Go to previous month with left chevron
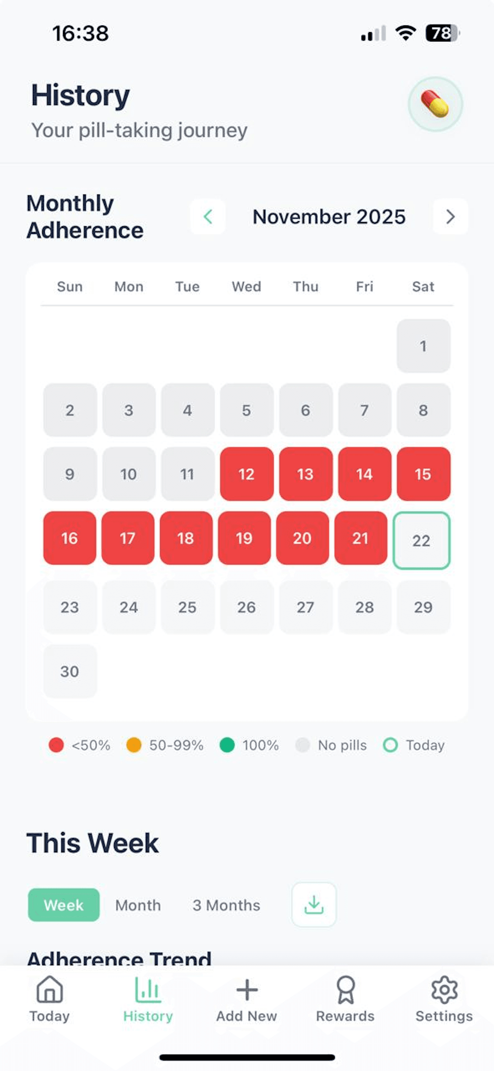 pos(207,217)
